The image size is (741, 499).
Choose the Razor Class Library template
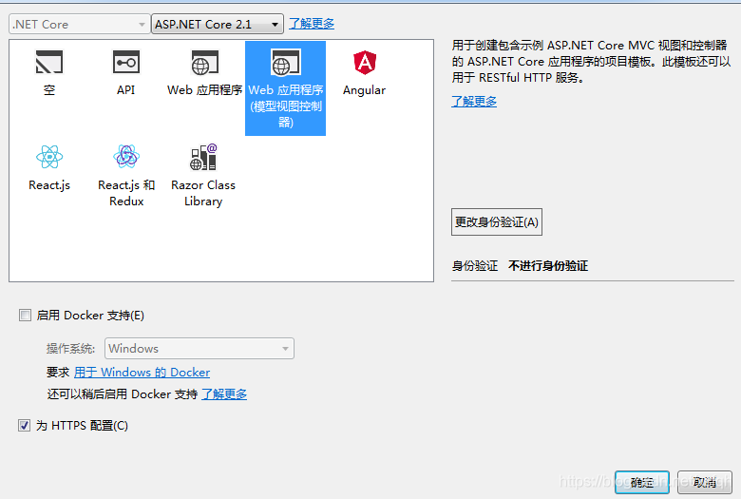pos(203,176)
